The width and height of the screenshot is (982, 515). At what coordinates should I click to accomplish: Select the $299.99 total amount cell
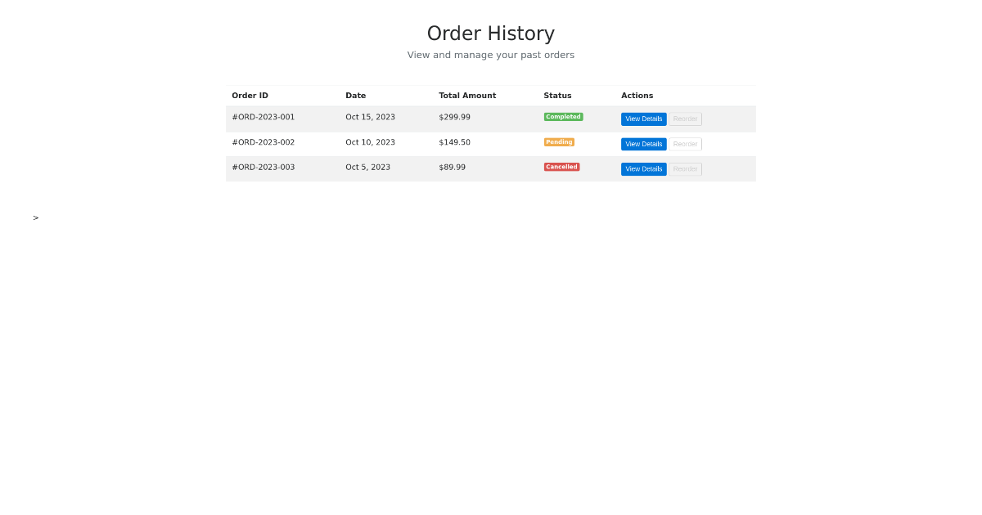(x=454, y=118)
